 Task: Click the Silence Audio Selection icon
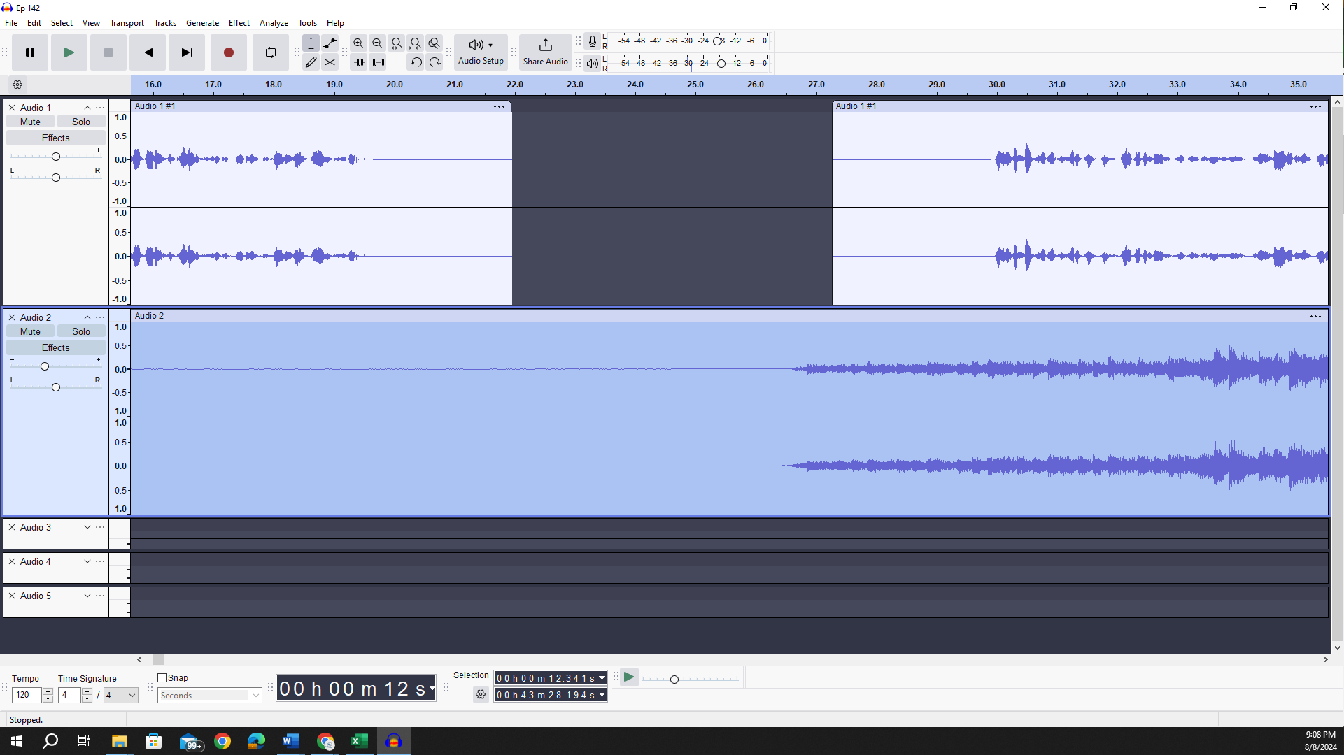378,62
